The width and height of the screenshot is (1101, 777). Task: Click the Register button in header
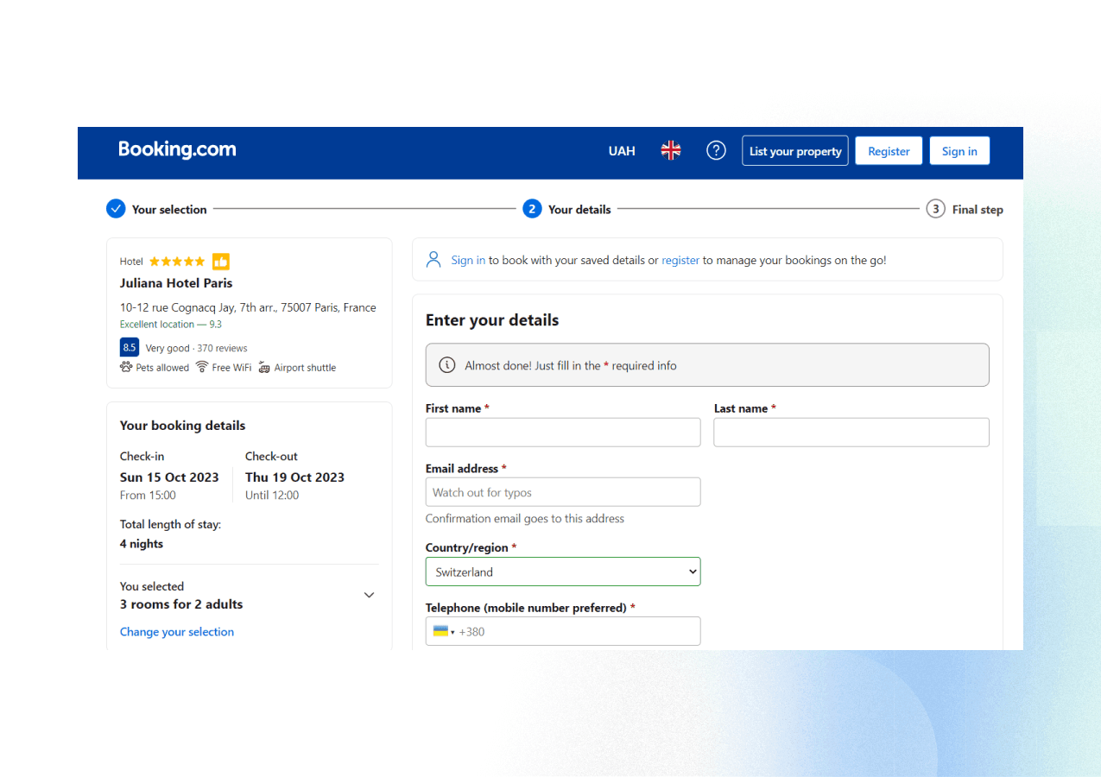point(889,151)
